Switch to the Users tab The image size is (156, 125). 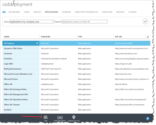click(27, 12)
